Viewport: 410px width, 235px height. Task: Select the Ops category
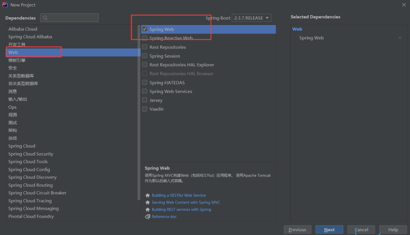click(x=71, y=107)
